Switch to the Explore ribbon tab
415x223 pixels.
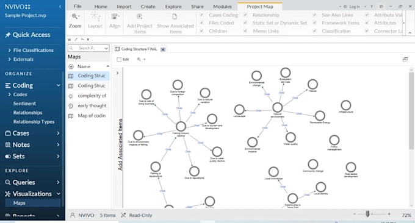click(x=173, y=7)
